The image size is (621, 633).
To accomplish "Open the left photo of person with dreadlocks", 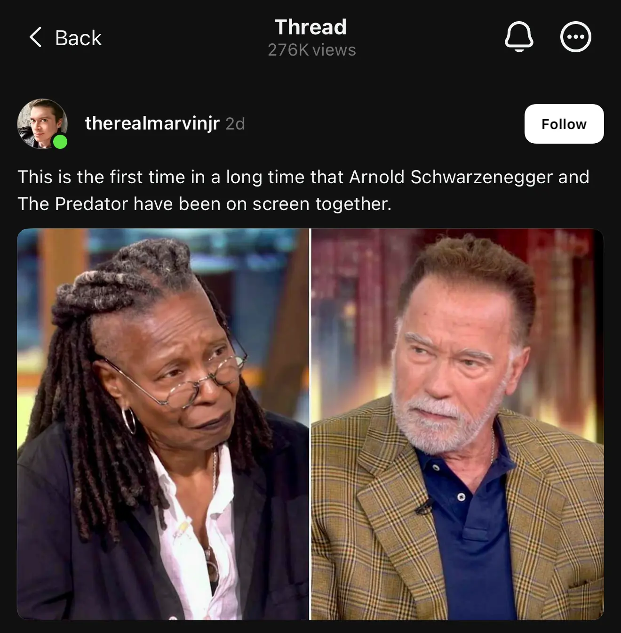I will point(163,424).
